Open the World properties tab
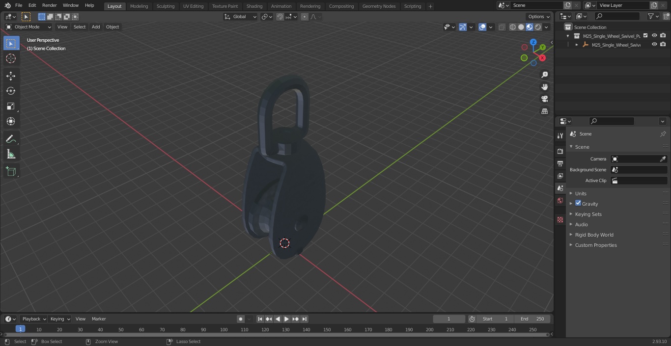Image resolution: width=671 pixels, height=346 pixels. (560, 200)
